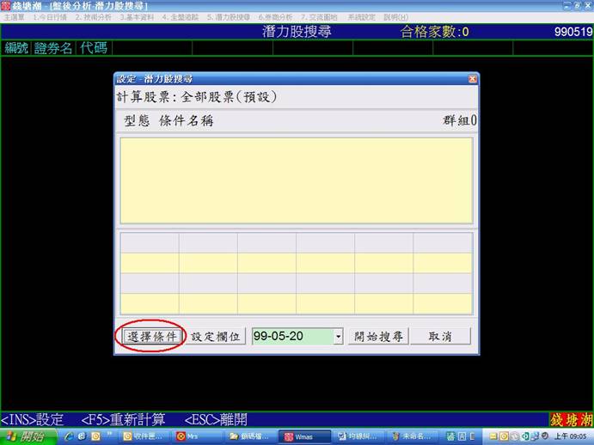
Task: Switch to the Mrs taskbar window
Action: (198, 436)
